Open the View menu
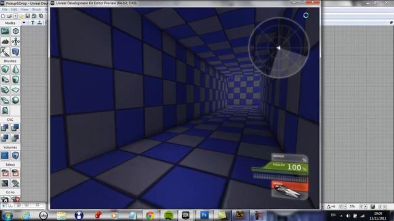394x221 pixels. click(x=25, y=10)
